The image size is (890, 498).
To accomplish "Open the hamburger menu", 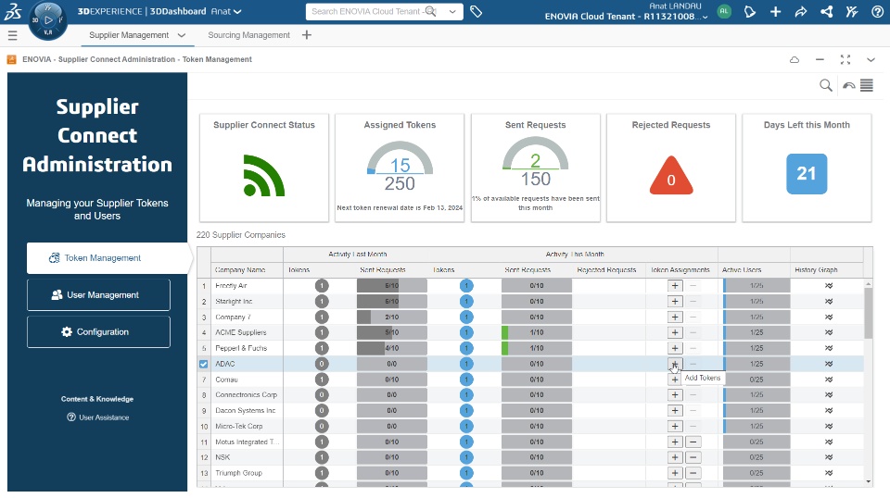I will pos(12,36).
